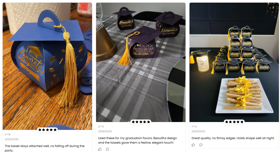
Task: Click the star rating badge on A**B review
Action: 47,130
